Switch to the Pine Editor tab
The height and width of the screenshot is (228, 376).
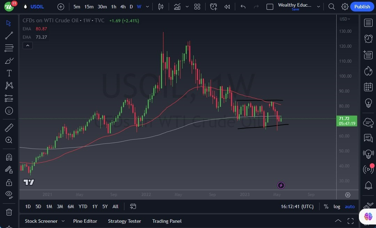[x=85, y=221]
